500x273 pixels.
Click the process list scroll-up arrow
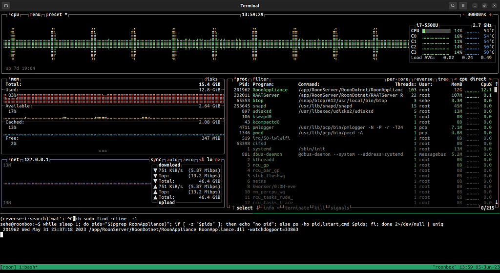(x=497, y=84)
